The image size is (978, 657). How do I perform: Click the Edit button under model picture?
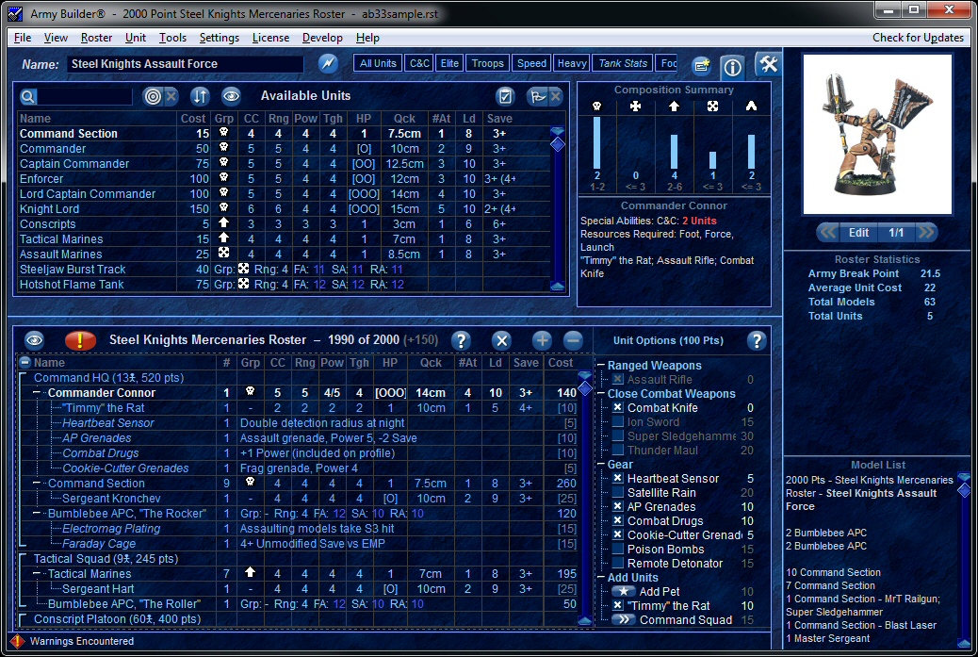point(858,232)
